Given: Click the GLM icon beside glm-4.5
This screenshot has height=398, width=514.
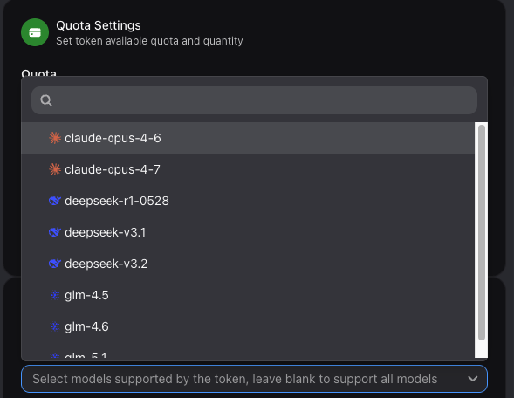Looking at the screenshot, I should coord(55,295).
